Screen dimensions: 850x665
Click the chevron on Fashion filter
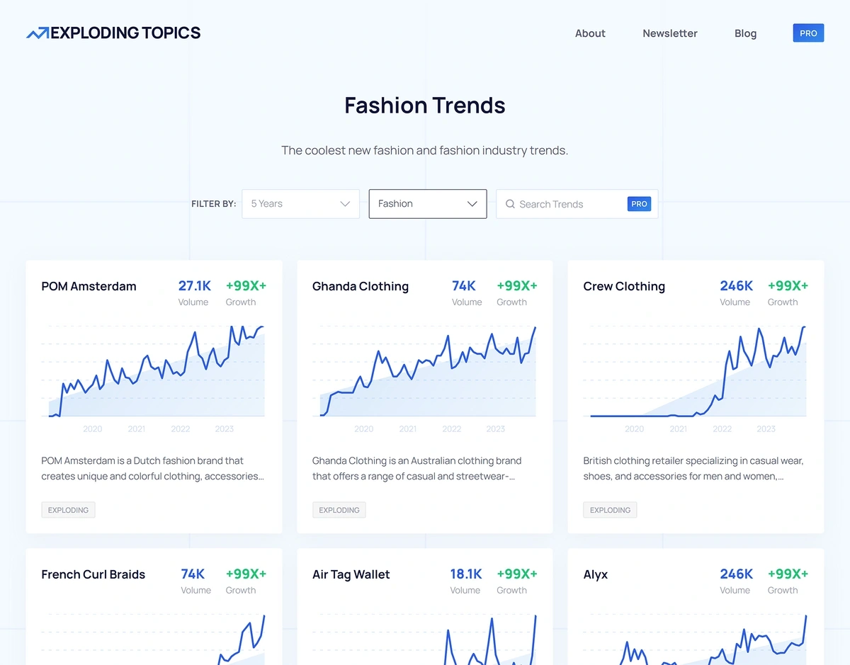pyautogui.click(x=472, y=204)
